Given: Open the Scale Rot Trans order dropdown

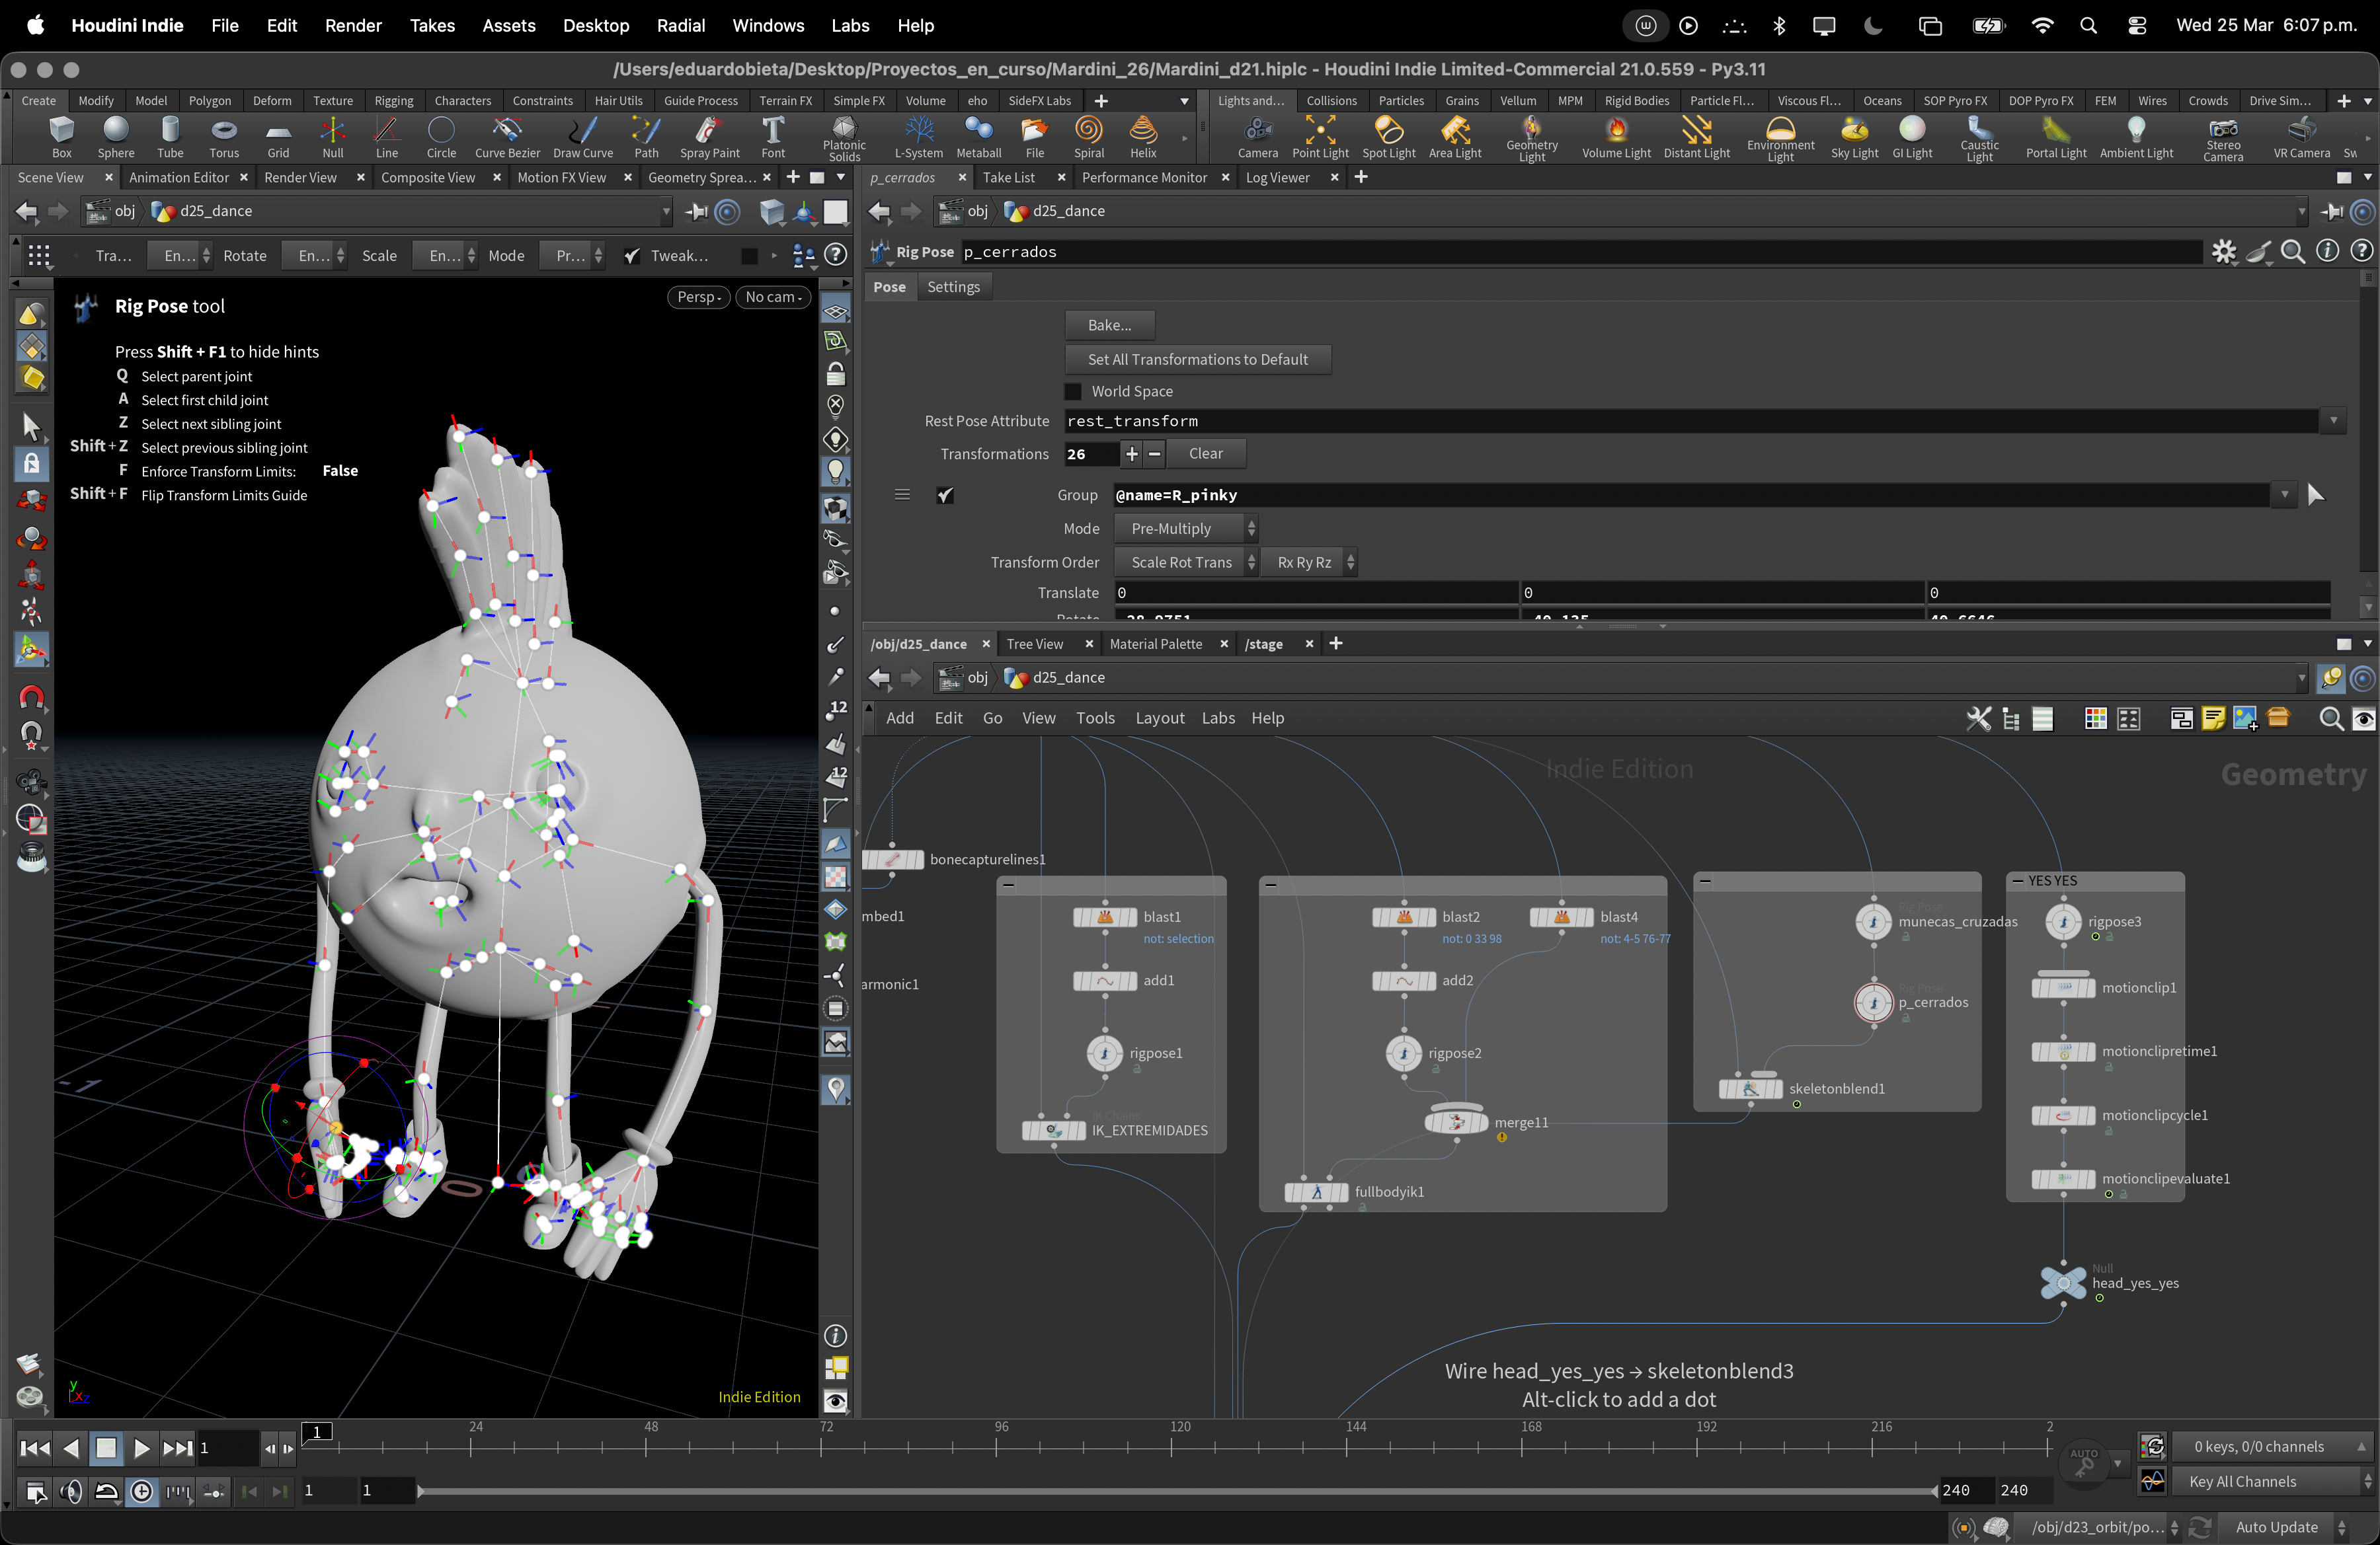Looking at the screenshot, I should coord(1185,562).
